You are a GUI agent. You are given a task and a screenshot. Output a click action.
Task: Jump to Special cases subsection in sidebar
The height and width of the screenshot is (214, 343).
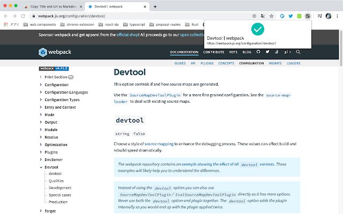pos(59,195)
